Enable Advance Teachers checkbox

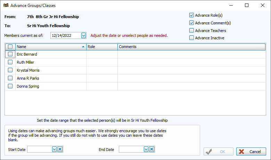(191, 31)
